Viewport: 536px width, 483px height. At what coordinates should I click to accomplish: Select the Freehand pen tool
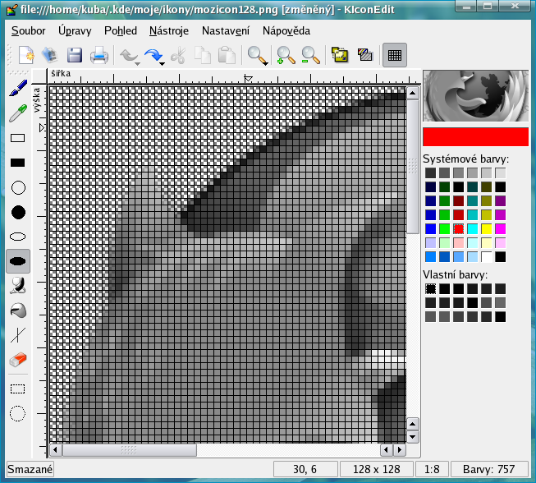(x=17, y=89)
